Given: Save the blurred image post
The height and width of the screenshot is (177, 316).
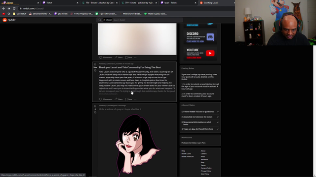Looking at the screenshot, I should click(128, 58).
